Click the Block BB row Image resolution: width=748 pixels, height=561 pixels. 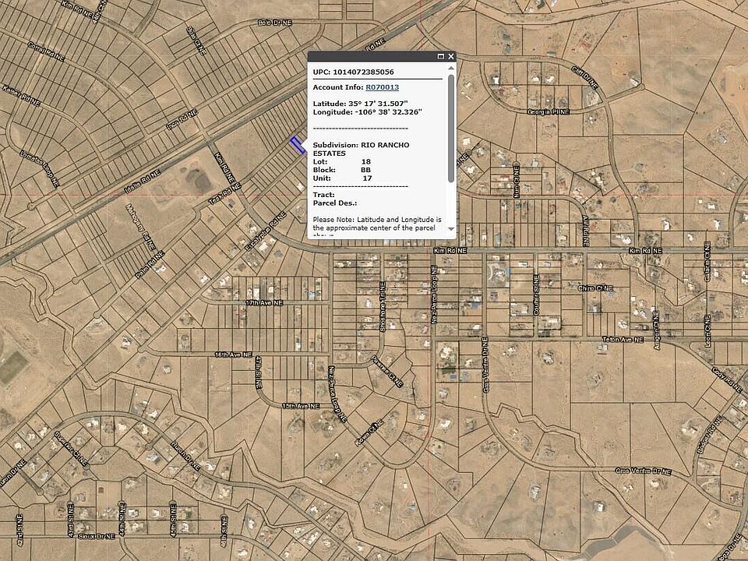(x=342, y=170)
